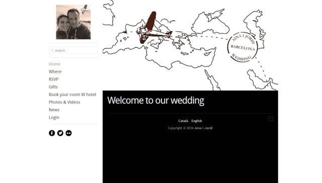
Task: Click the search magnifier icon
Action: pos(52,50)
